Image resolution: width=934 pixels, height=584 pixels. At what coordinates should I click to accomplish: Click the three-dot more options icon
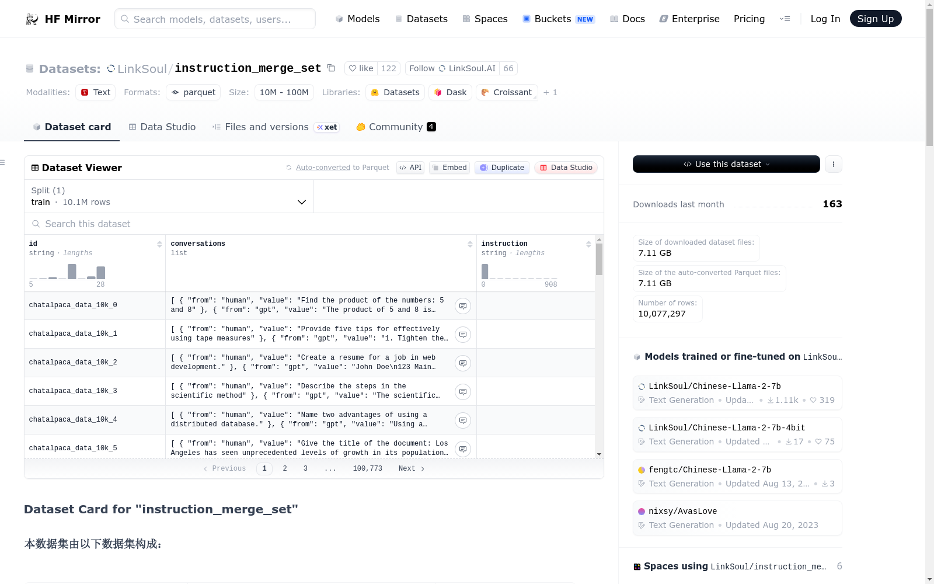click(834, 164)
